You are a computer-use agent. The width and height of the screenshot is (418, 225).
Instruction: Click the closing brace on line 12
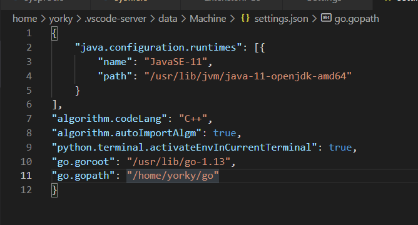point(54,191)
